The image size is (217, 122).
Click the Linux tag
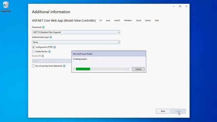coord(108,20)
